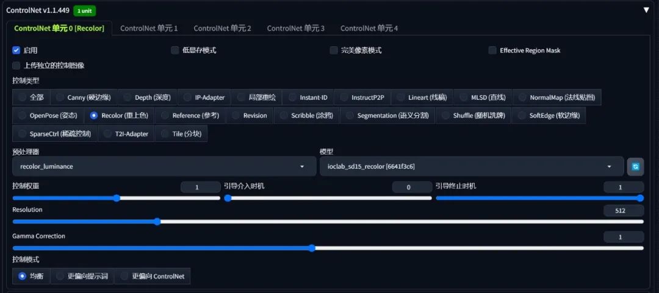Select Segmentation (语义分割) control type

pyautogui.click(x=387, y=116)
